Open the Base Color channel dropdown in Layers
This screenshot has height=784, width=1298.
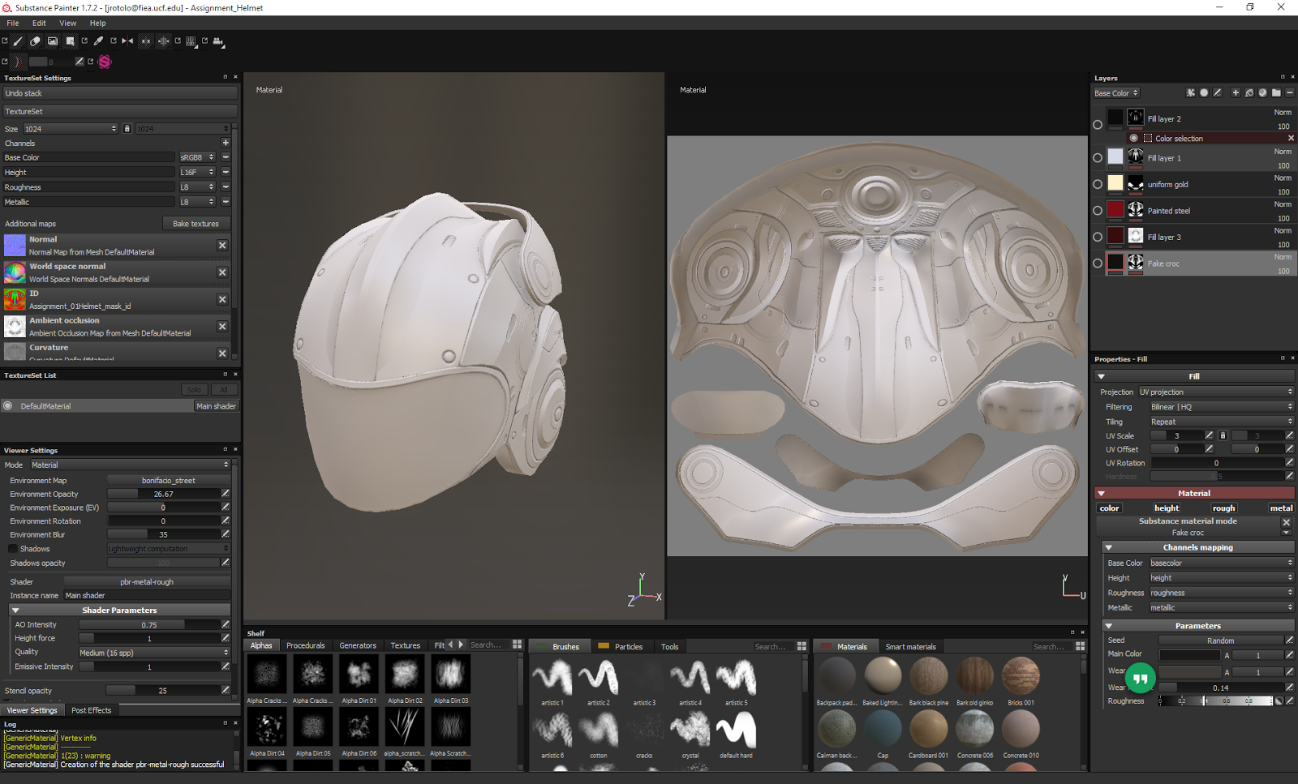[1115, 92]
